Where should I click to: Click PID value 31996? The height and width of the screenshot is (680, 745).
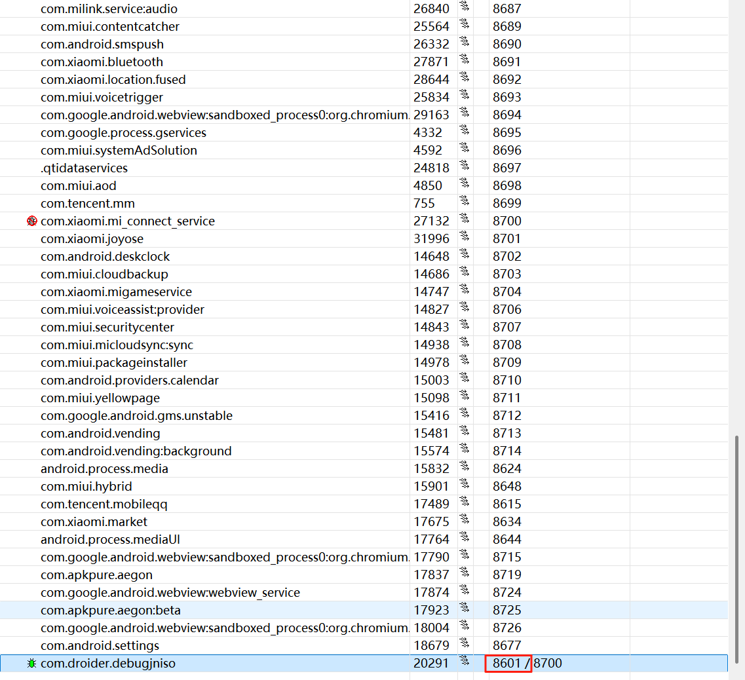(x=431, y=238)
